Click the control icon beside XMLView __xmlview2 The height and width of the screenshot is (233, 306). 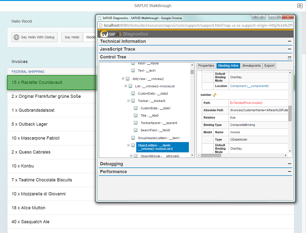(128, 79)
